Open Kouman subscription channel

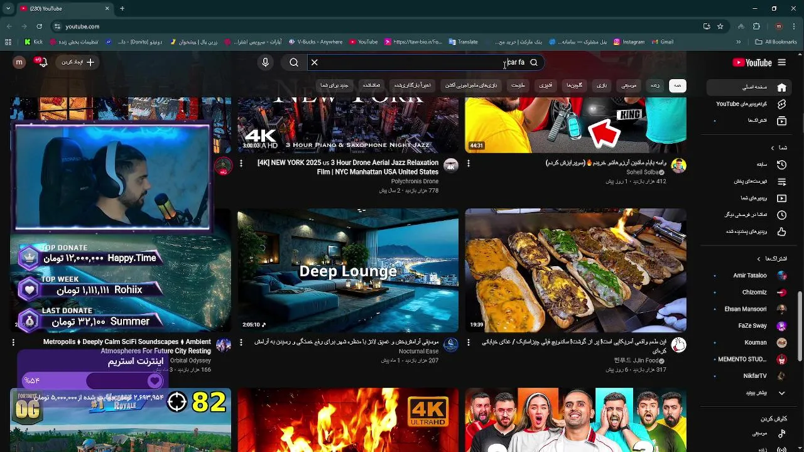[x=749, y=343]
